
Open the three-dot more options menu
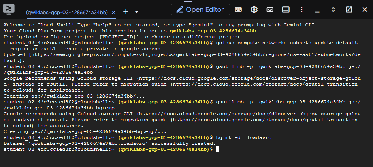click(301, 9)
